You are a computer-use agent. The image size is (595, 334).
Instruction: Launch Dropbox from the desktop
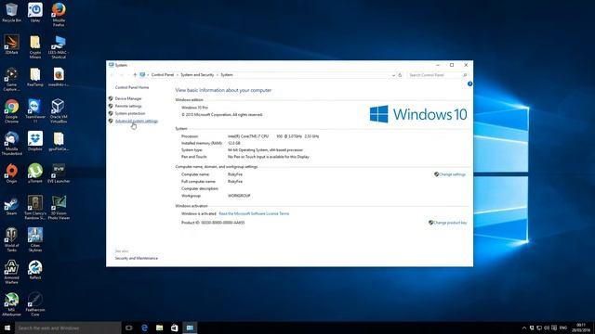coord(35,141)
